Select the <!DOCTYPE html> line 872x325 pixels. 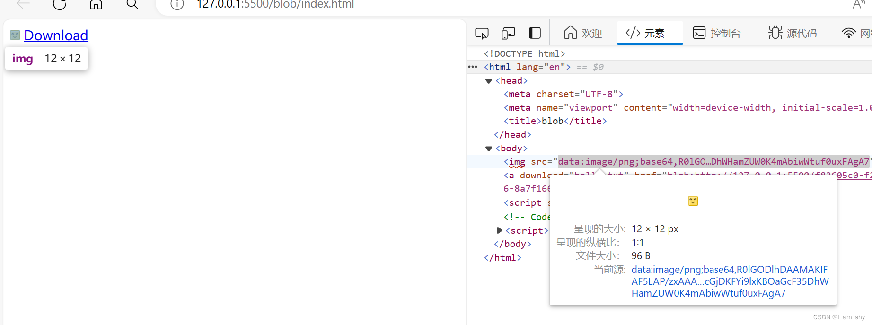[x=524, y=54]
